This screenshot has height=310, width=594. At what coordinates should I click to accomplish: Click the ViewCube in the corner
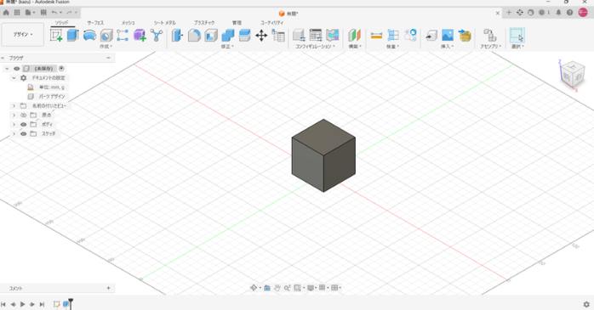click(x=573, y=76)
